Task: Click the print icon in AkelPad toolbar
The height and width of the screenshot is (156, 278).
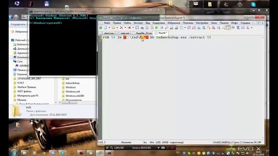Action: (x=142, y=28)
